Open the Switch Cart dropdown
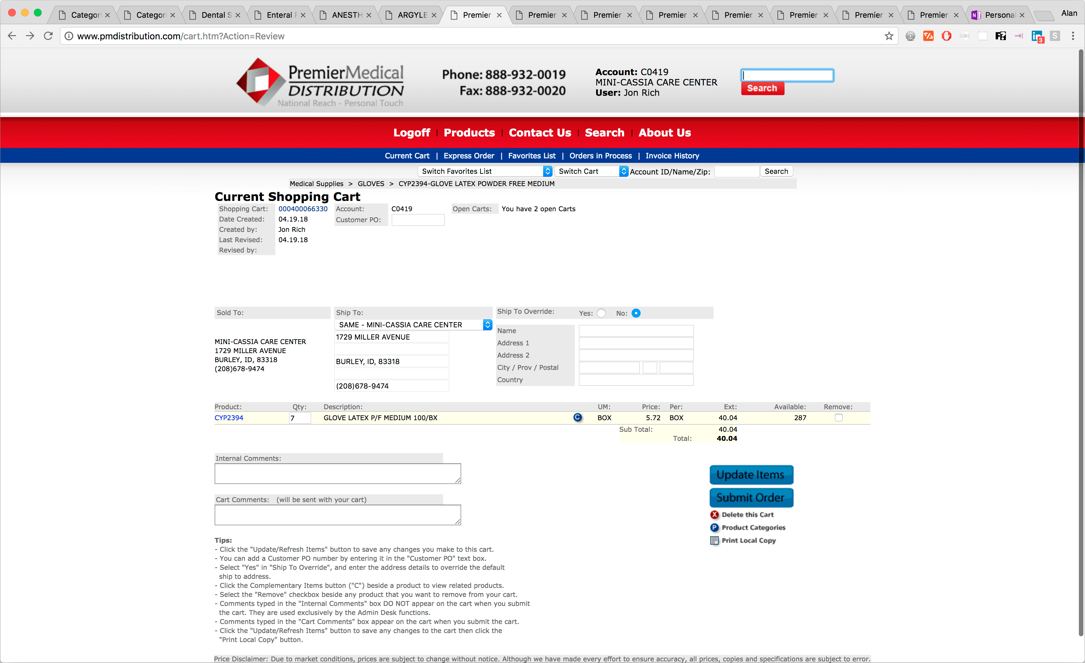 coord(591,171)
